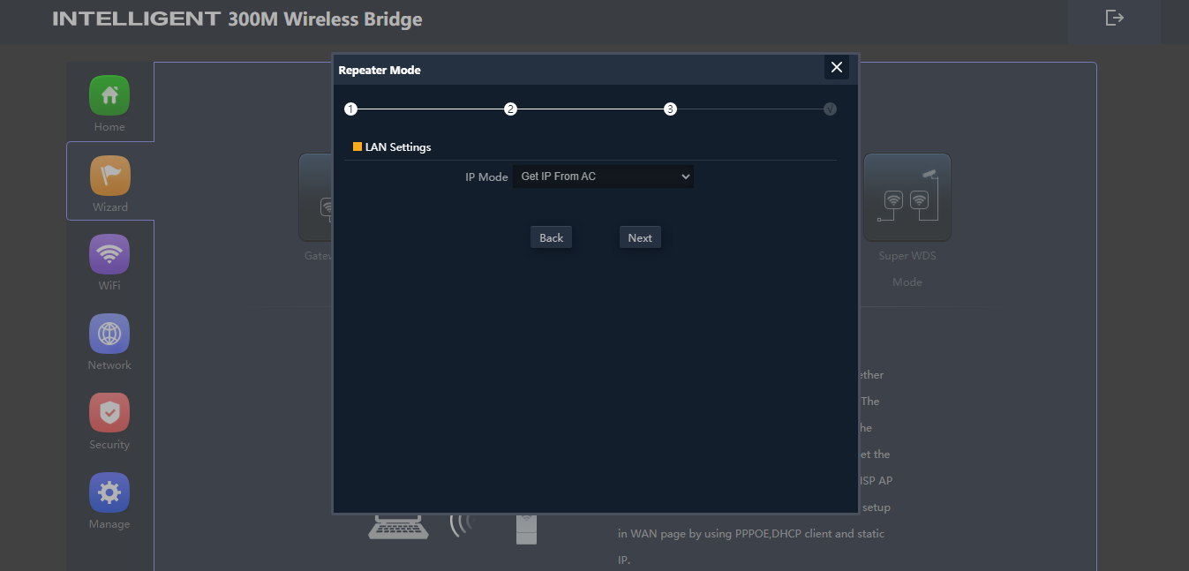Open the WiFi settings icon
The height and width of the screenshot is (571, 1189).
[x=109, y=254]
